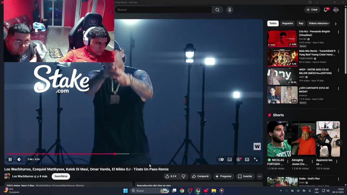Click the #KalebDiMasi hashtag
This screenshot has width=347, height=195.
(x=43, y=186)
